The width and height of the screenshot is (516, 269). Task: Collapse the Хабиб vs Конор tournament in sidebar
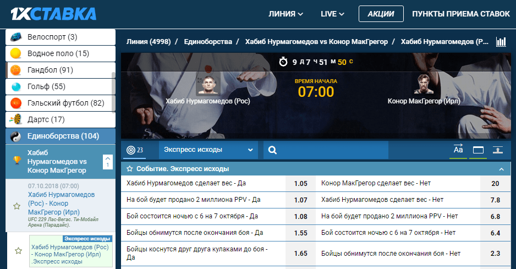click(x=108, y=162)
